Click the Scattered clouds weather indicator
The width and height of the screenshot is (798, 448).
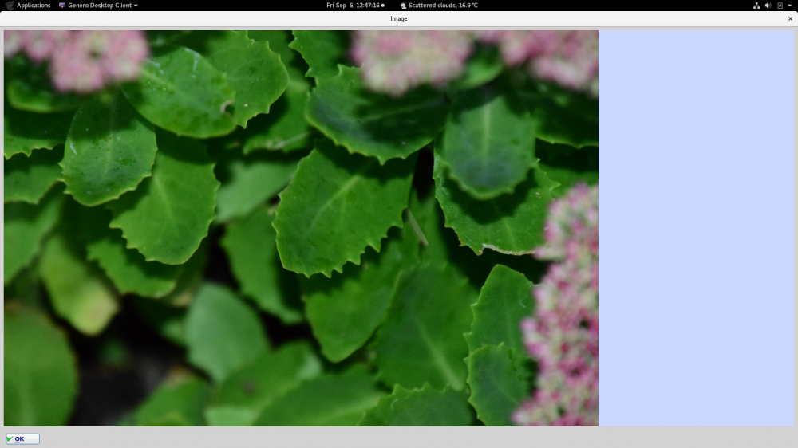tap(439, 5)
